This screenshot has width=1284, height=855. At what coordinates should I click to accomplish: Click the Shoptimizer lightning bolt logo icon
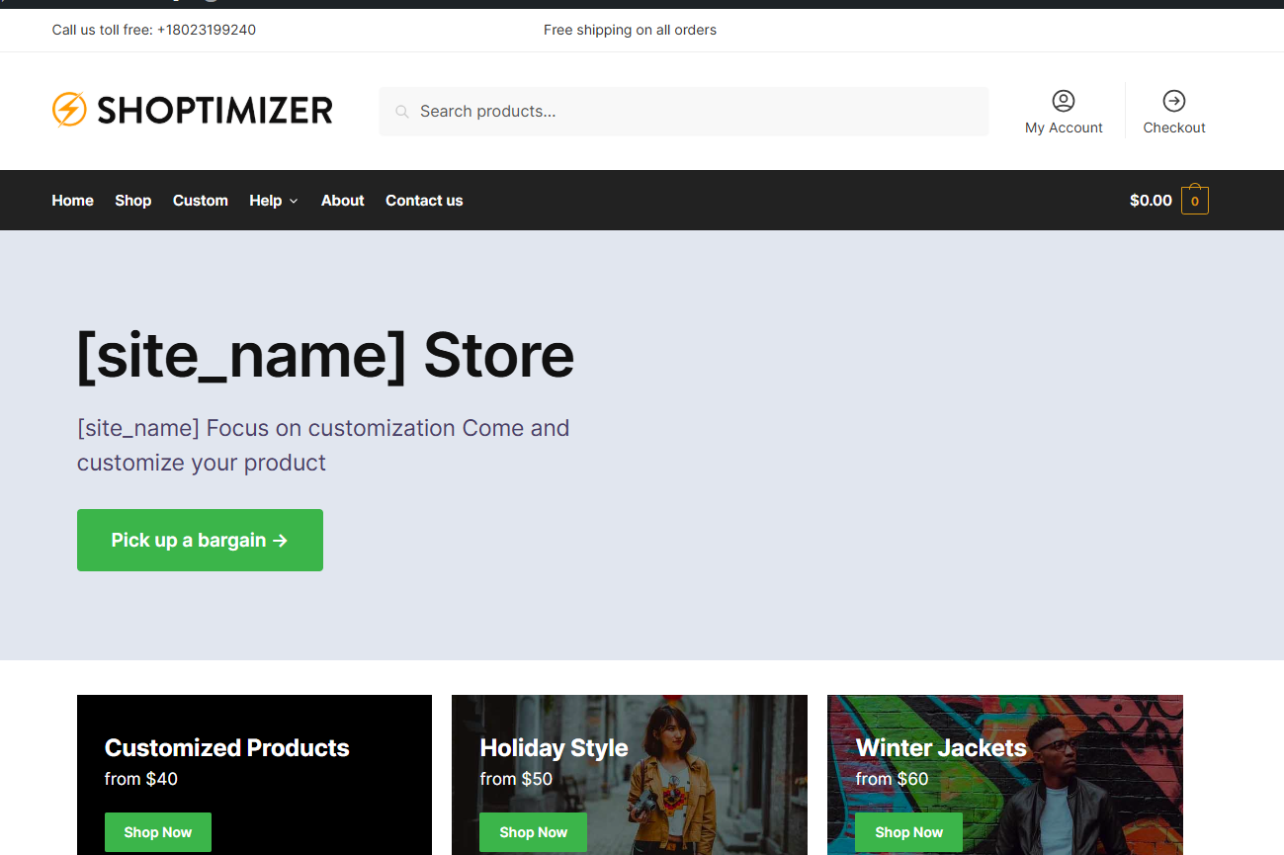coord(69,110)
